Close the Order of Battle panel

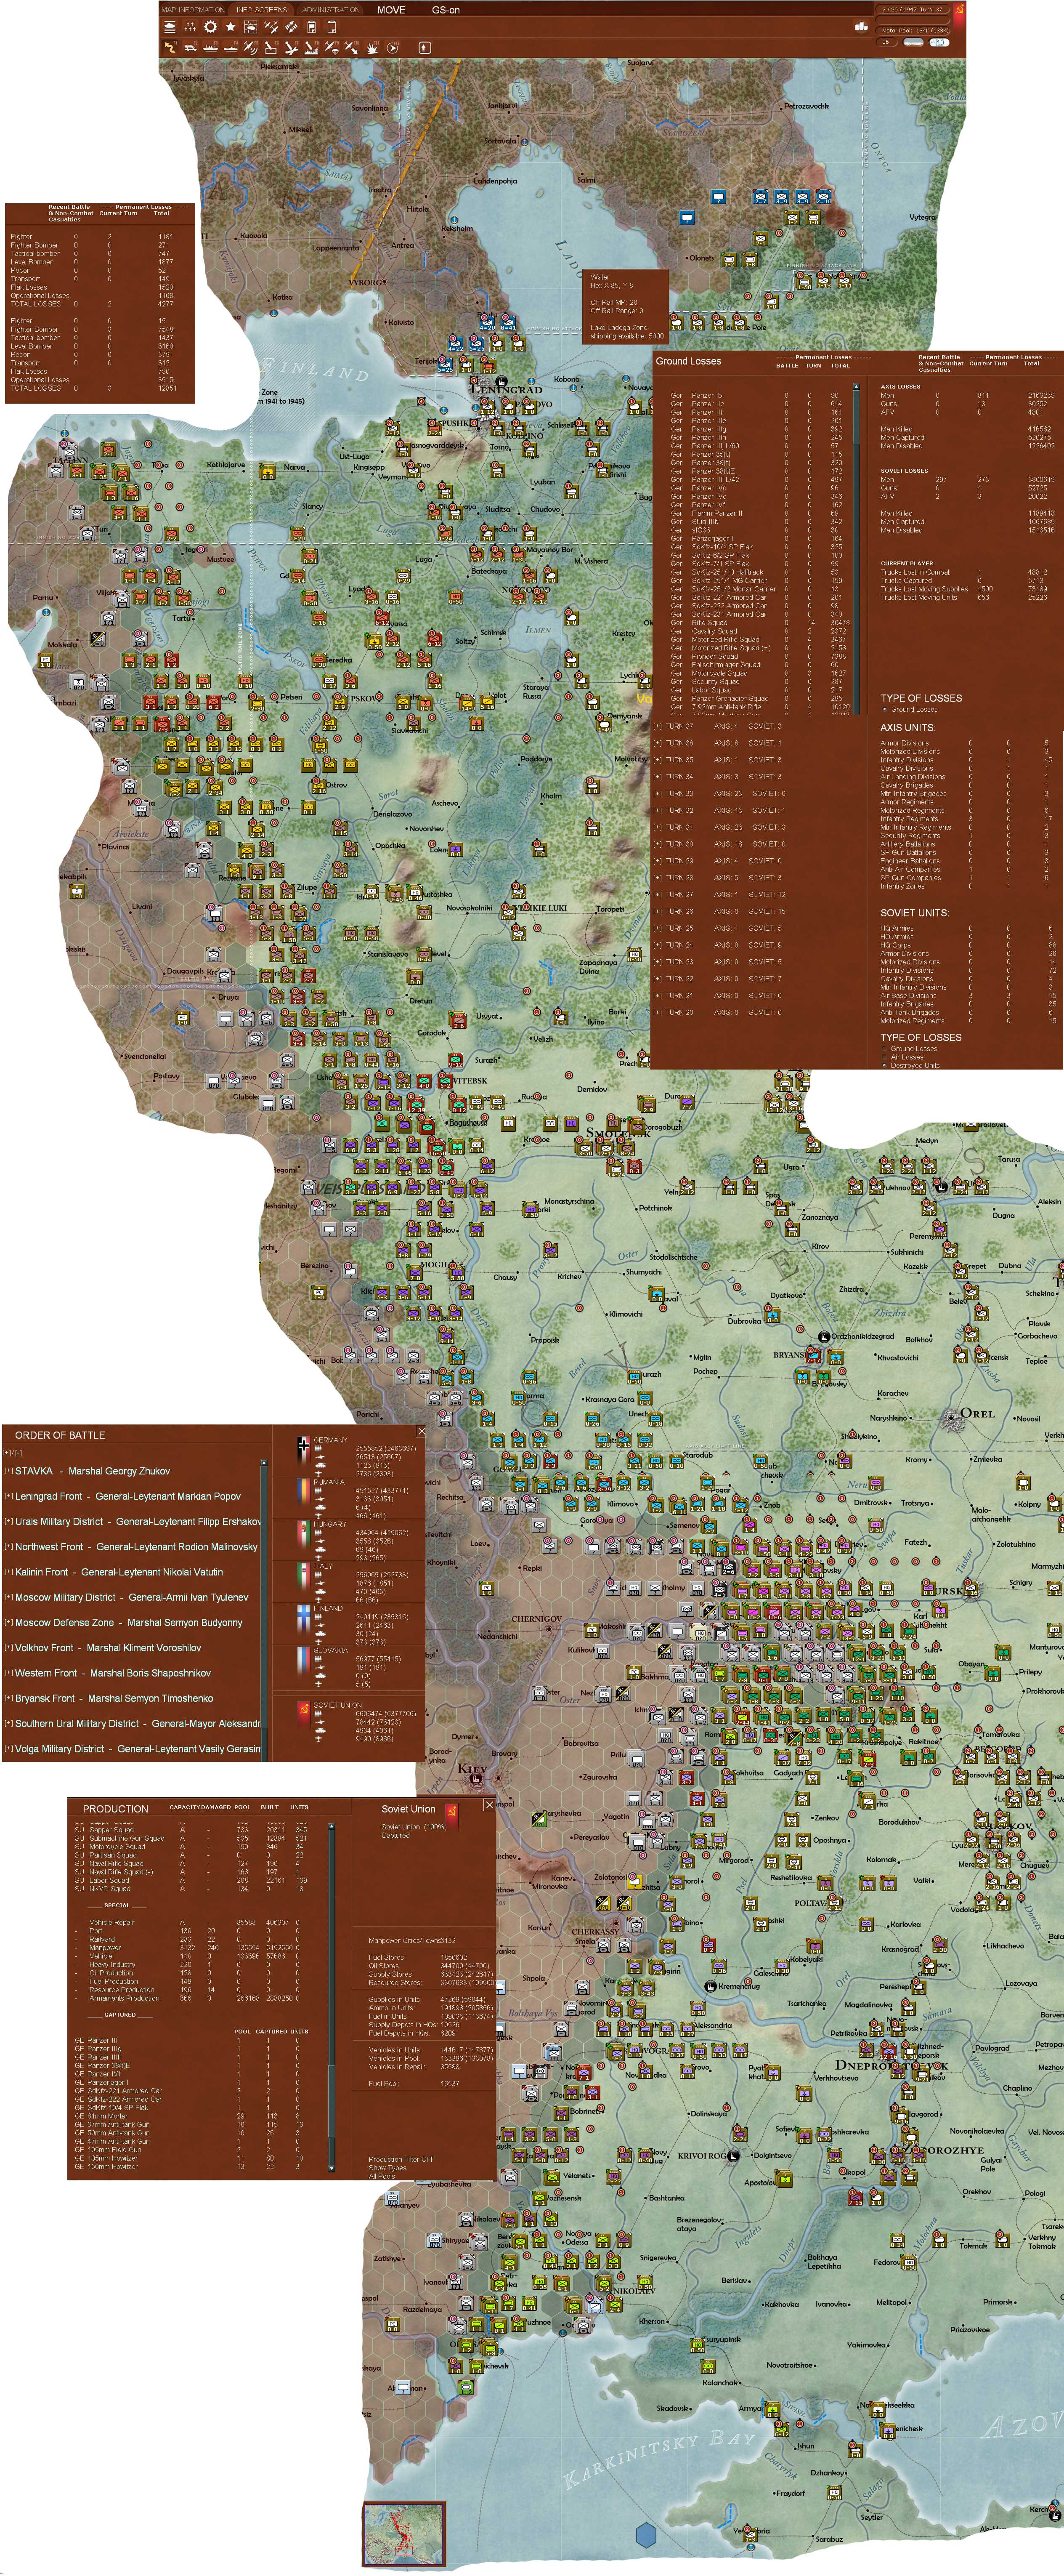pyautogui.click(x=421, y=1431)
